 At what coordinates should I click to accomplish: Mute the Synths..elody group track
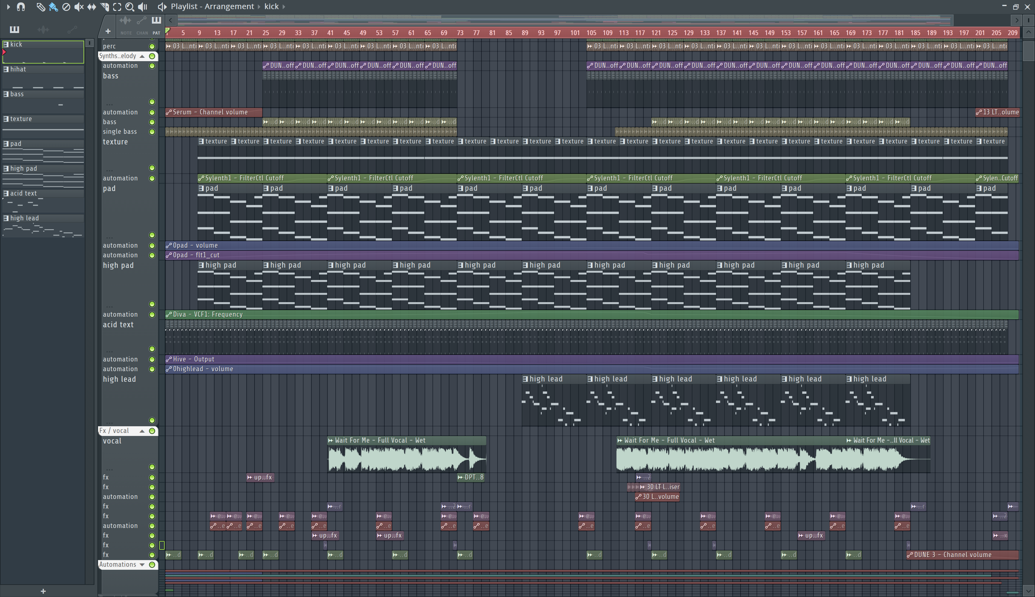pos(152,56)
